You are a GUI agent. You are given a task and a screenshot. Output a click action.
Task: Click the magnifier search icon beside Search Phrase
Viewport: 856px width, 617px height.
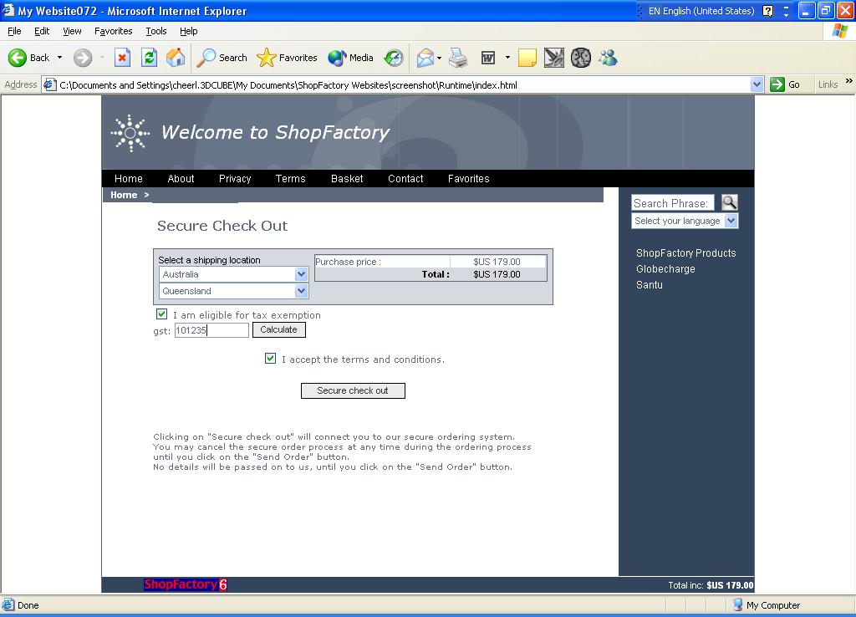[x=729, y=202]
